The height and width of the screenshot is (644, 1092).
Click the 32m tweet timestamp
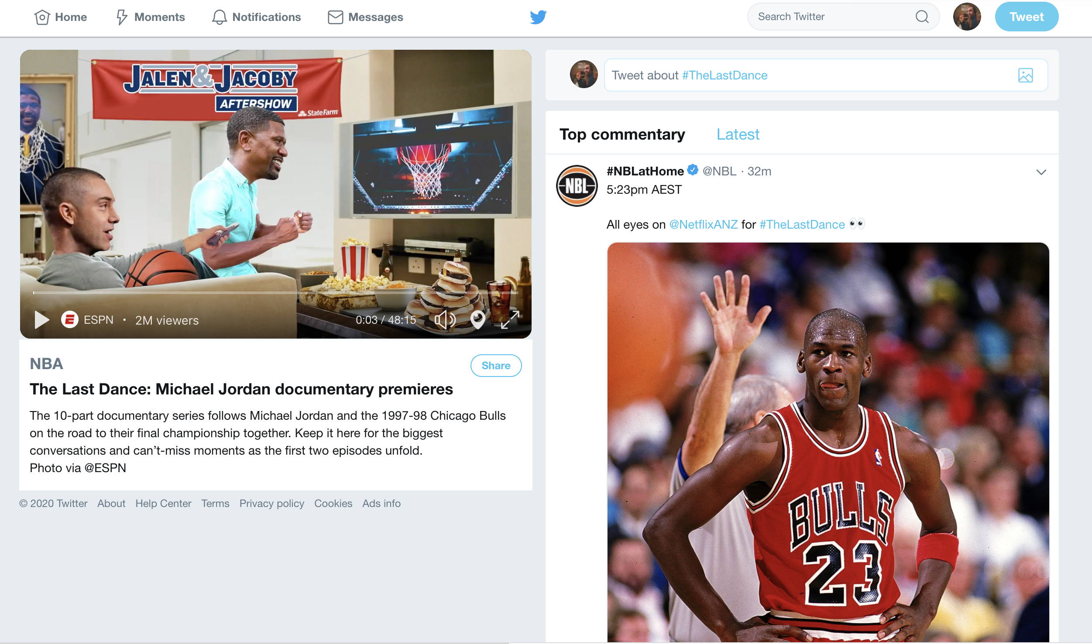(x=759, y=171)
